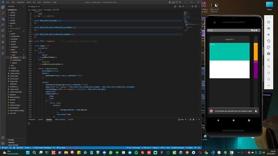Tap the Android back button on the phone screen

click(218, 120)
